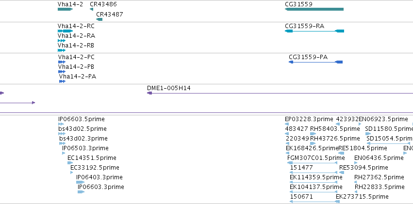
Task: Select the IP06603.5prime EST glyph
Action: coord(61,124)
